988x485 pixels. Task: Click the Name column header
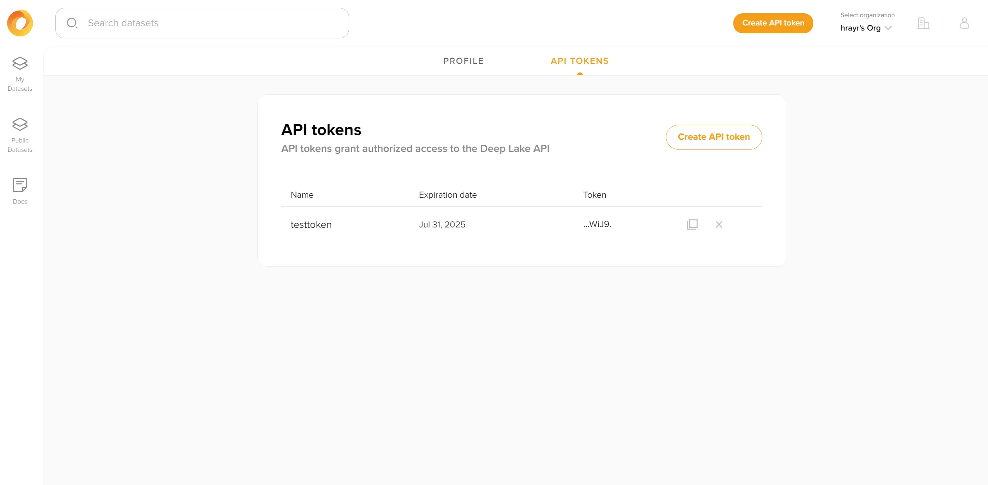302,195
